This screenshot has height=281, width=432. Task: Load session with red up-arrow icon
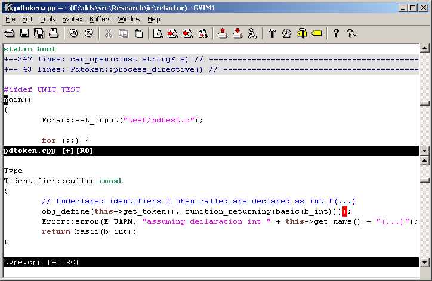click(223, 33)
